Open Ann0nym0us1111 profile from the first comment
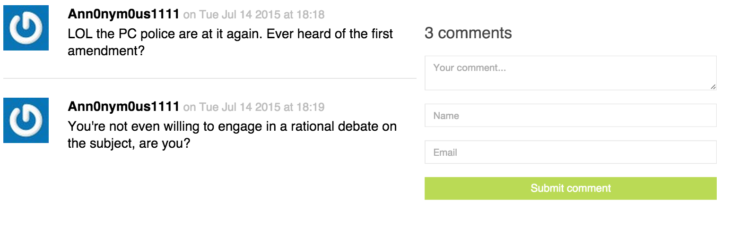730x236 pixels. 123,15
